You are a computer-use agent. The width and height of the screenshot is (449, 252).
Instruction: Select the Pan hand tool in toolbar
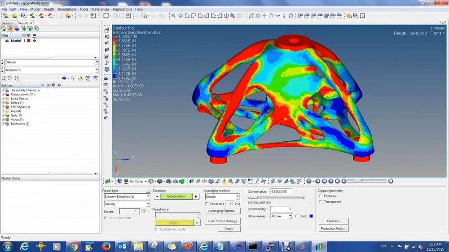[271, 16]
